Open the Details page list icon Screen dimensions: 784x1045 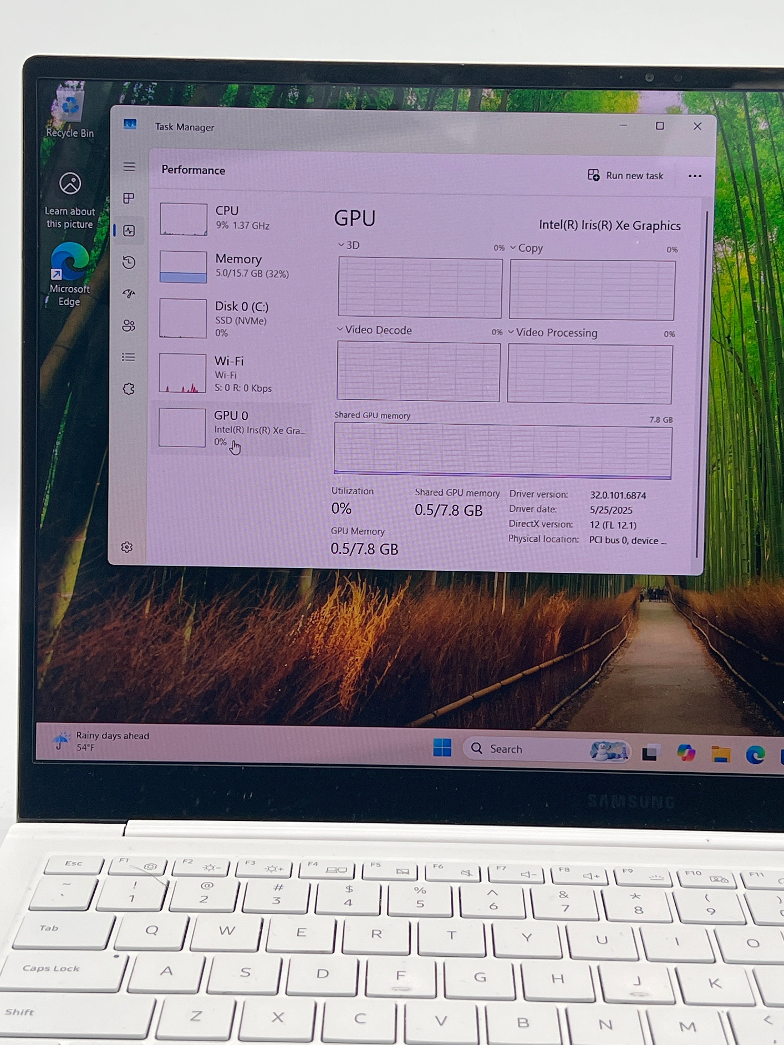(128, 357)
